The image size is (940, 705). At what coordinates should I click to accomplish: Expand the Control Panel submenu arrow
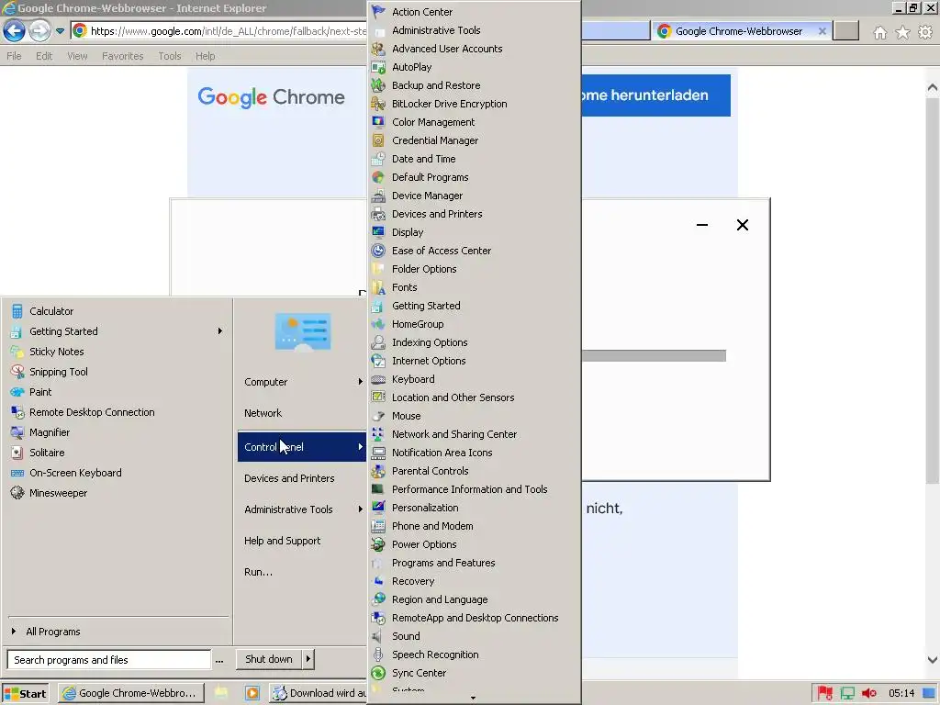[x=360, y=447]
